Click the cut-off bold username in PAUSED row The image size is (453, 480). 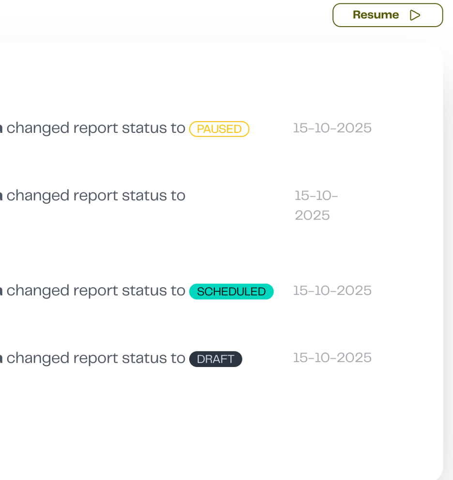[x=1, y=129]
